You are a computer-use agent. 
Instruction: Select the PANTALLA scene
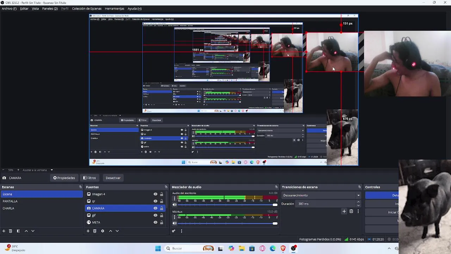click(x=42, y=201)
